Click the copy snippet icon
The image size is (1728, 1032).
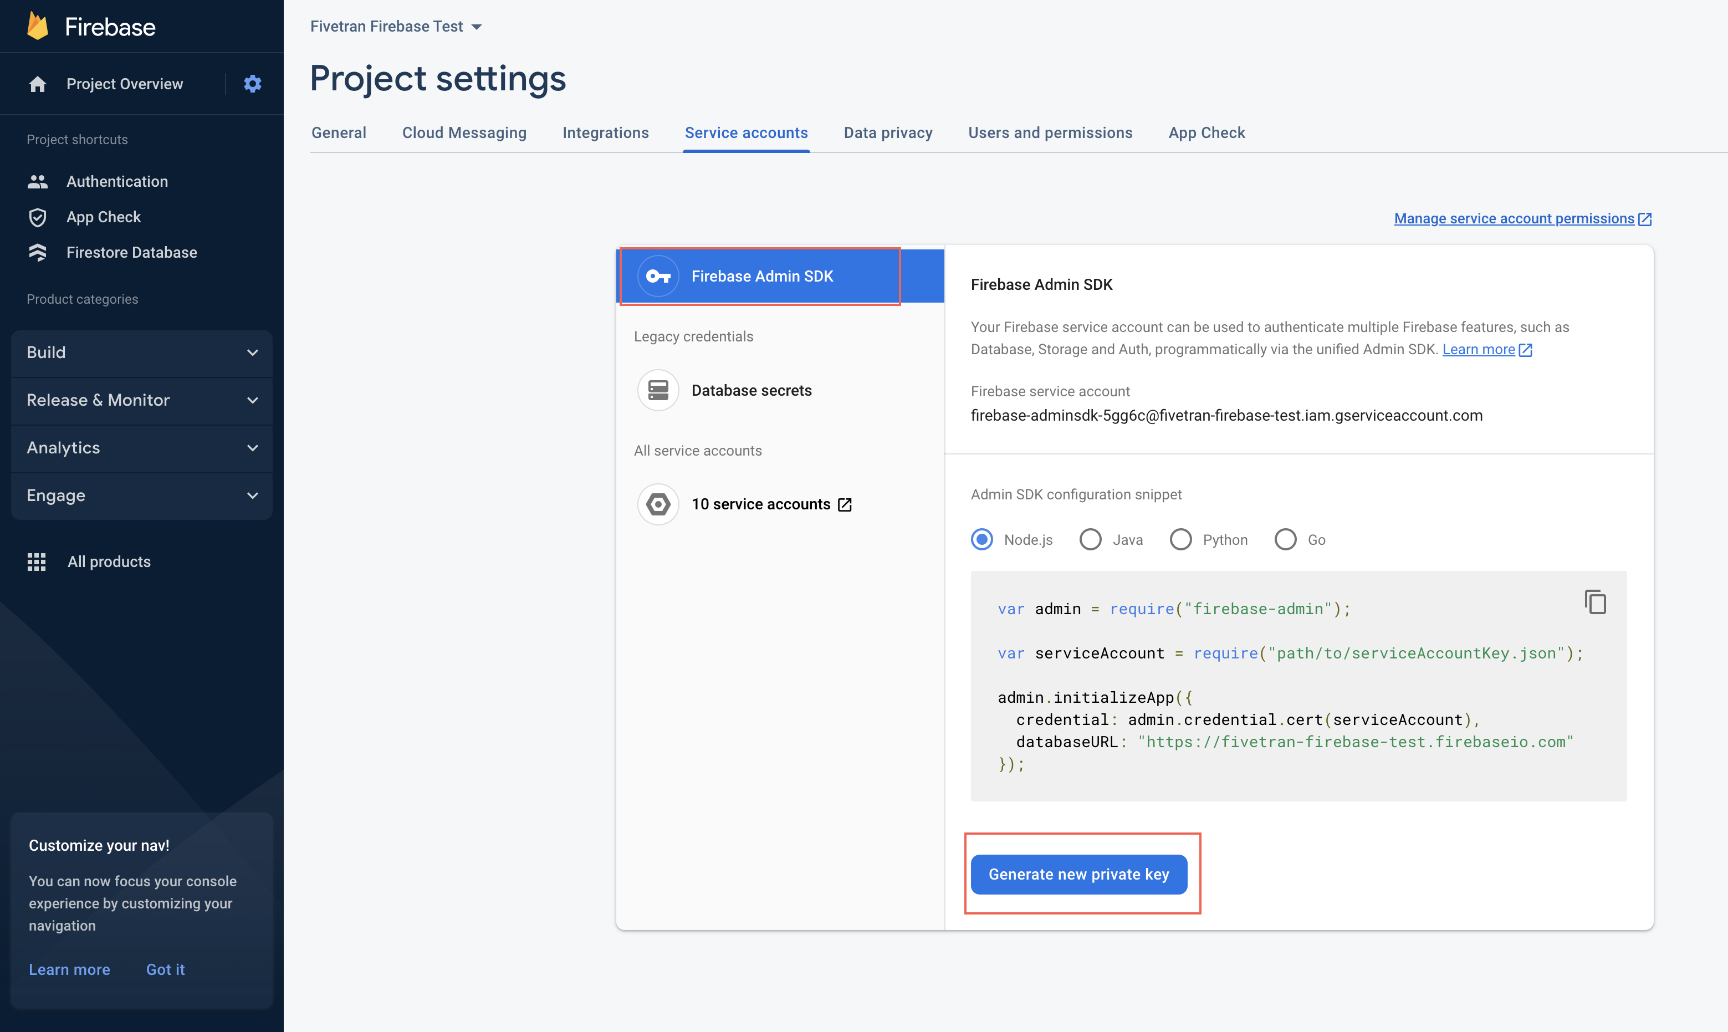1596,602
